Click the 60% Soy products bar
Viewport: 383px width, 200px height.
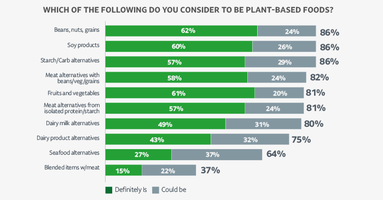click(179, 46)
